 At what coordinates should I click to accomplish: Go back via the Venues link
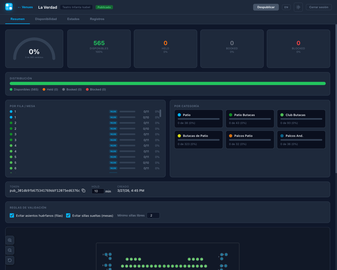pyautogui.click(x=25, y=7)
